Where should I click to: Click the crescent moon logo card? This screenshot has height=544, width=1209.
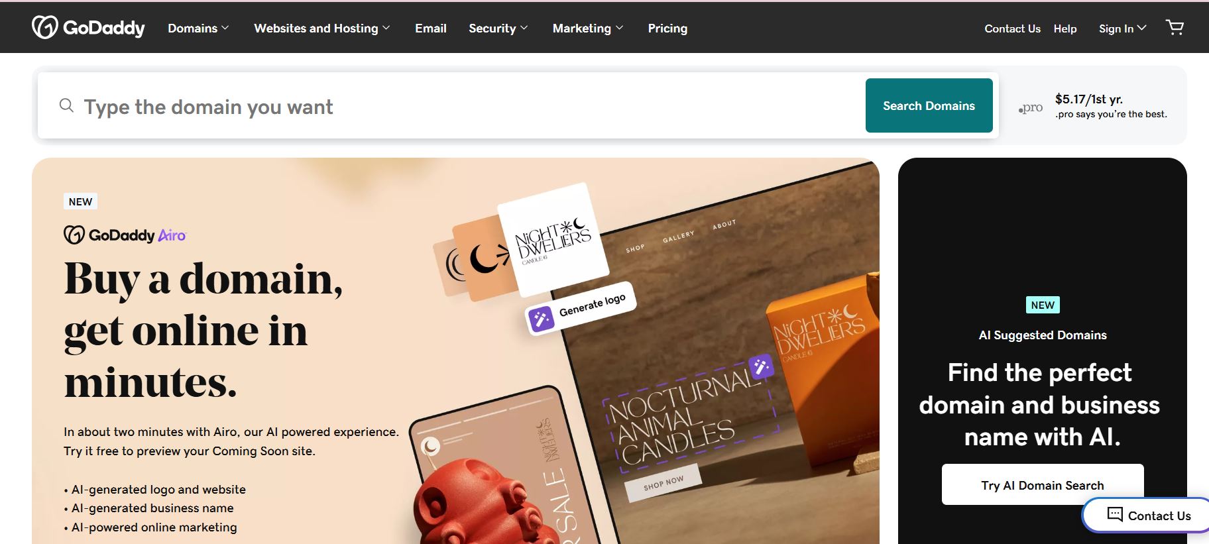pos(484,259)
